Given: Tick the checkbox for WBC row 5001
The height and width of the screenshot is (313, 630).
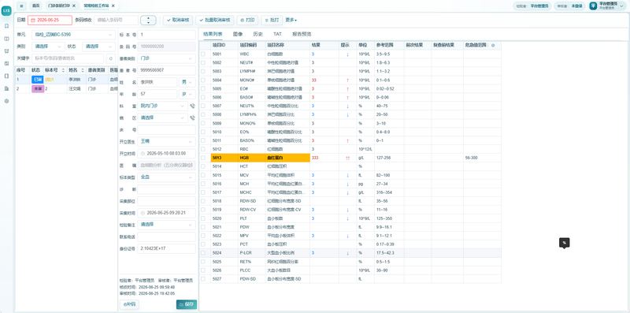Looking at the screenshot, I should tap(203, 54).
